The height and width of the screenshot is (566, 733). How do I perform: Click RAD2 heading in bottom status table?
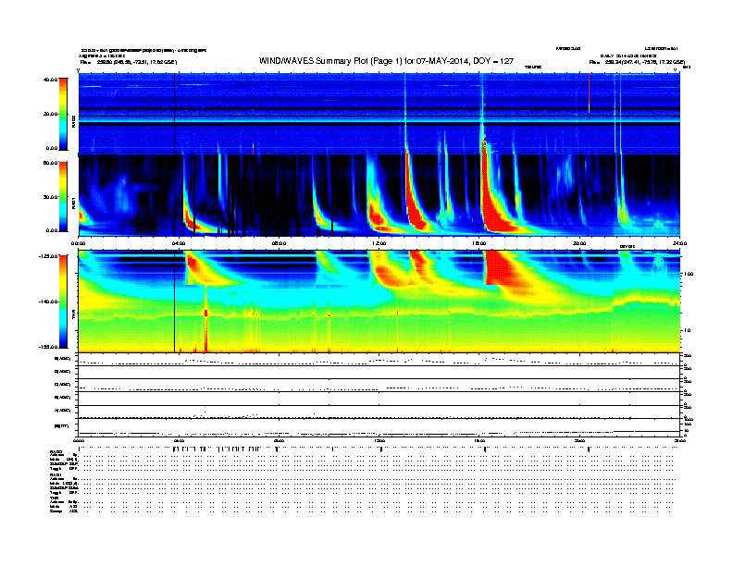click(x=56, y=451)
